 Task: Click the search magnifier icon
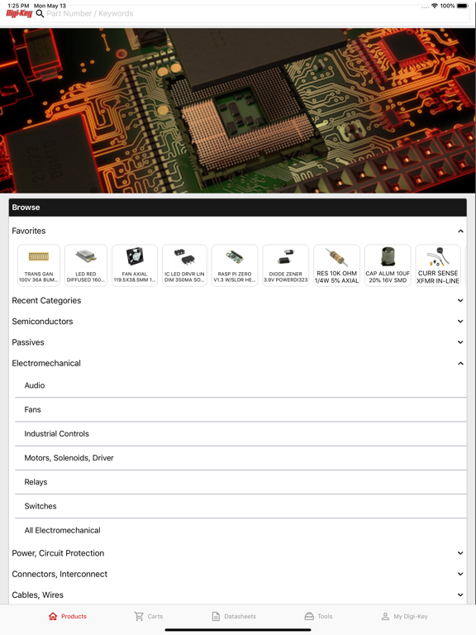(x=40, y=14)
